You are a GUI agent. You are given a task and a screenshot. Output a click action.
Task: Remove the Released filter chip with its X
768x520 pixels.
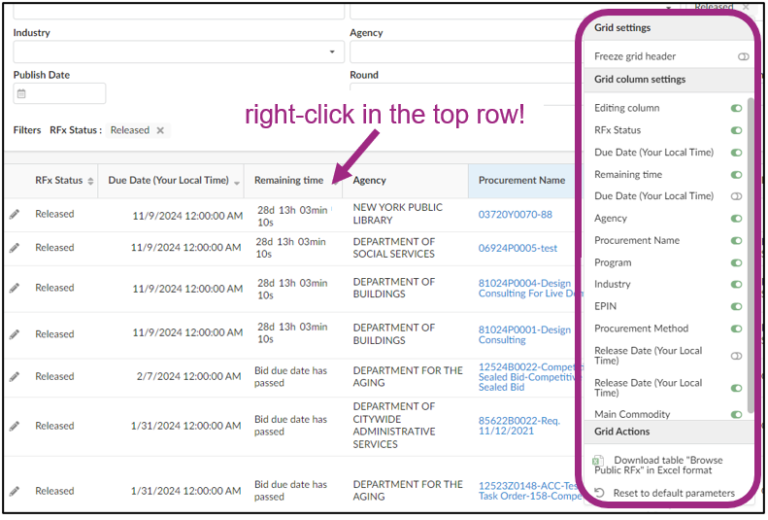(160, 130)
